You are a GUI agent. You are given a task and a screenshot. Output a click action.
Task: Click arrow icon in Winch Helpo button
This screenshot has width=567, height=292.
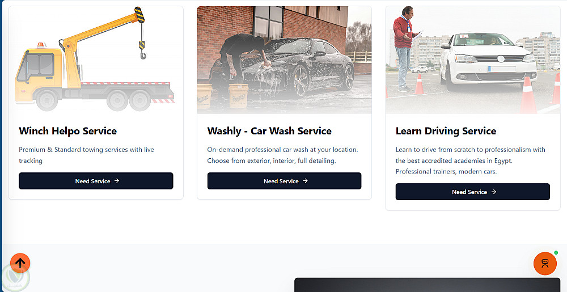click(x=117, y=181)
